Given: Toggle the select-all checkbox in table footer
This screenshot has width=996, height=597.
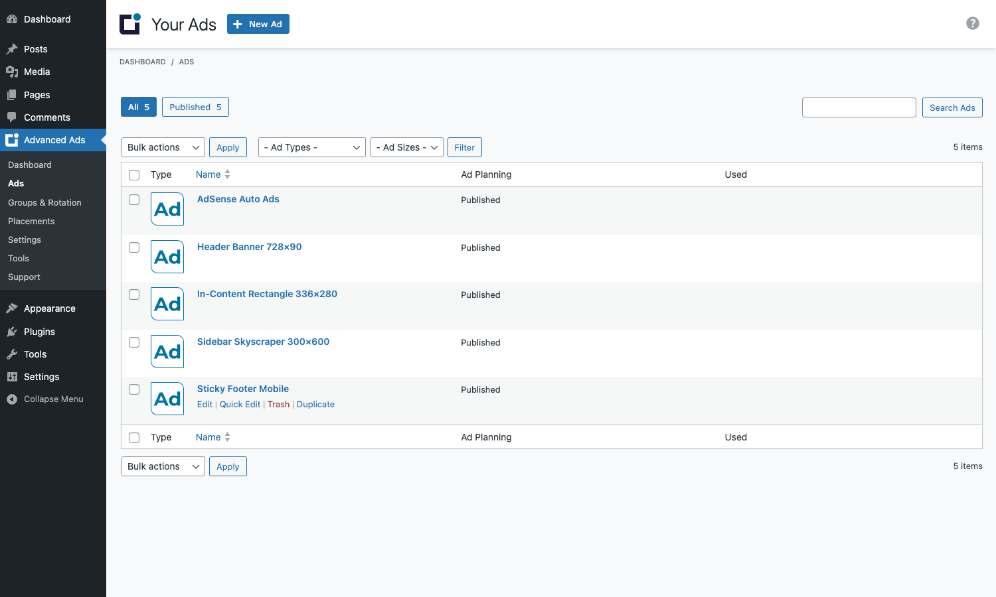Looking at the screenshot, I should (x=134, y=438).
